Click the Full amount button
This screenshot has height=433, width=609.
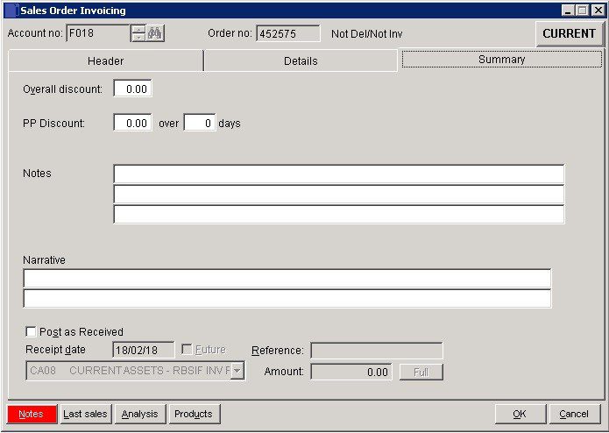421,372
